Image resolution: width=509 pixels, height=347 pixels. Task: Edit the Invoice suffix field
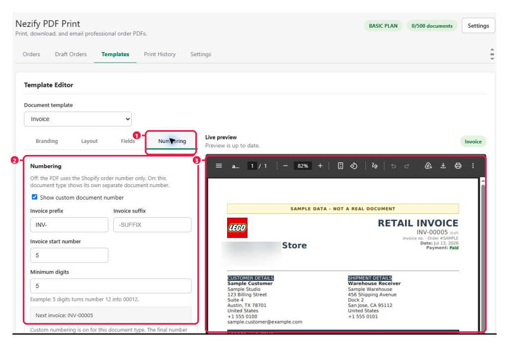pos(152,225)
